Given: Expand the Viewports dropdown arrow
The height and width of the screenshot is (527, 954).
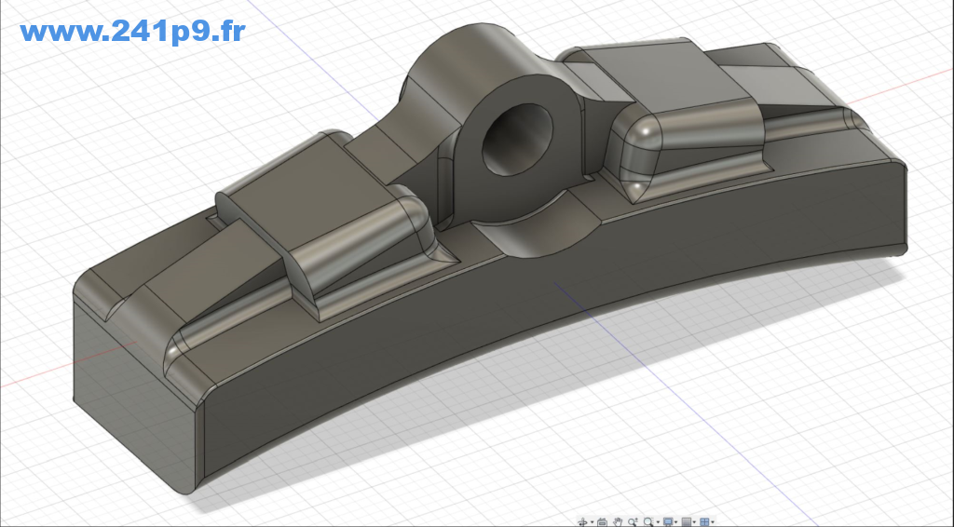Looking at the screenshot, I should pos(713,522).
